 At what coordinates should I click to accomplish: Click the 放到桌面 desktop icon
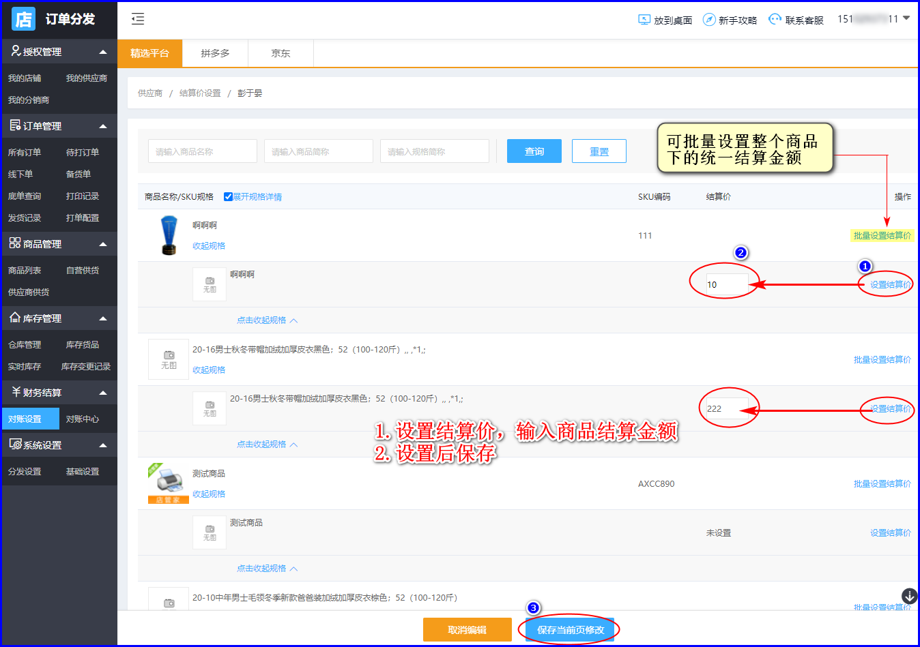click(644, 20)
